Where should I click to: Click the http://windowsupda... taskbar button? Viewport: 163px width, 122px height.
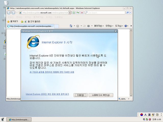(x=19, y=119)
